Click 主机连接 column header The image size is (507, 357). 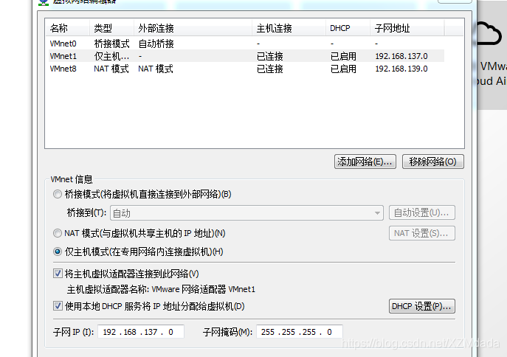(289, 28)
